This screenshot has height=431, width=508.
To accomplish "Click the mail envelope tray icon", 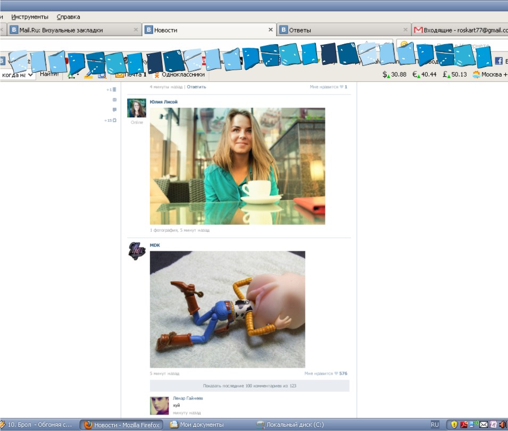I will pos(484,425).
